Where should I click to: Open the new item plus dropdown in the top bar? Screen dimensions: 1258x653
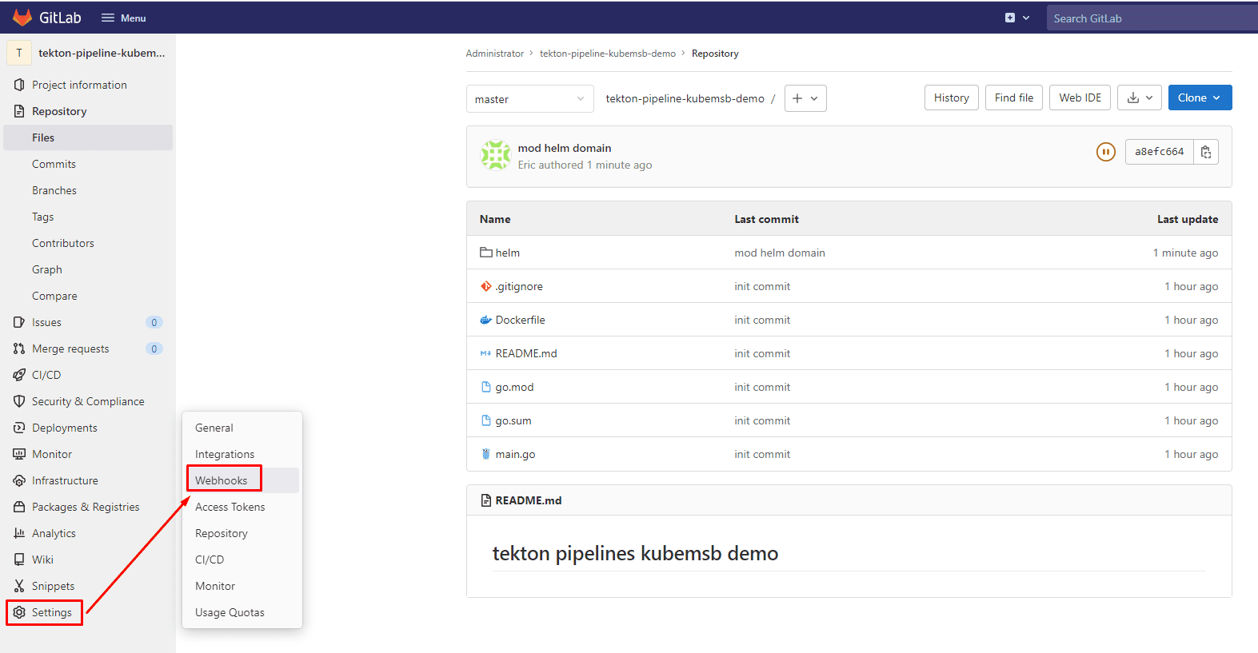pyautogui.click(x=1017, y=18)
